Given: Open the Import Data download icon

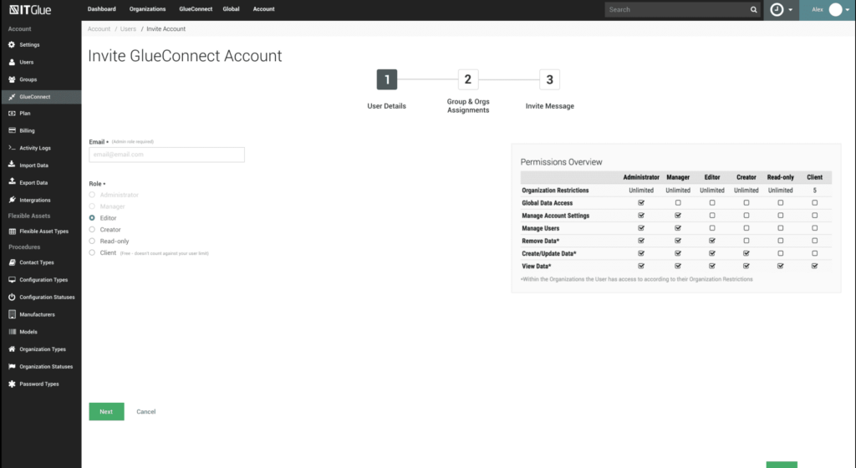Looking at the screenshot, I should pos(12,165).
